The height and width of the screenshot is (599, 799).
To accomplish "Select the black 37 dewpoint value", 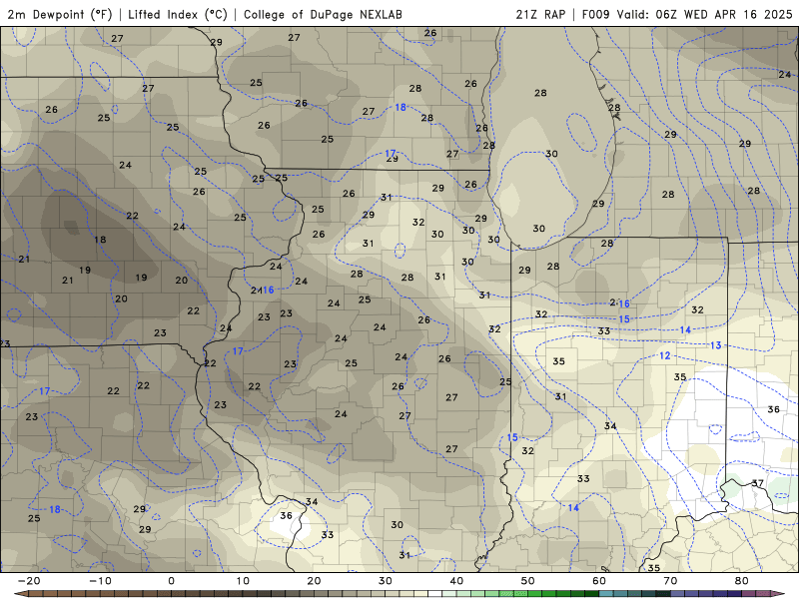I will (x=758, y=483).
